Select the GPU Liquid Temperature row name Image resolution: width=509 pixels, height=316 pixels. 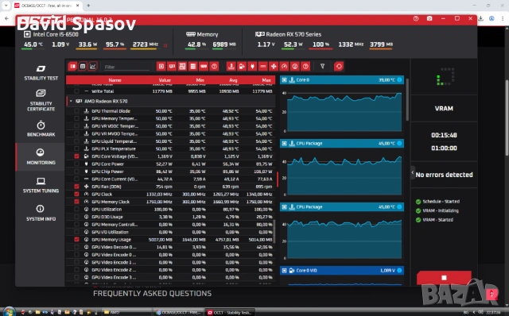click(x=114, y=141)
